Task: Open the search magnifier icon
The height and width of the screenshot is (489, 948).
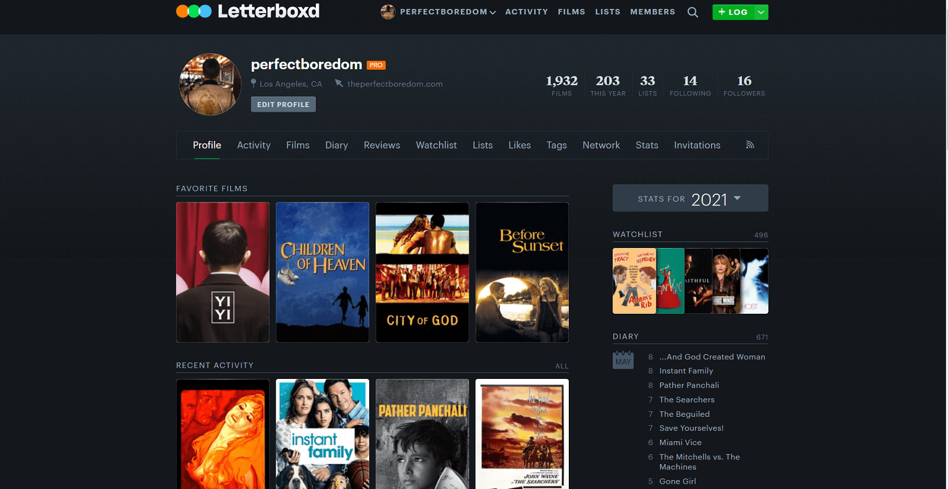Action: [x=693, y=12]
